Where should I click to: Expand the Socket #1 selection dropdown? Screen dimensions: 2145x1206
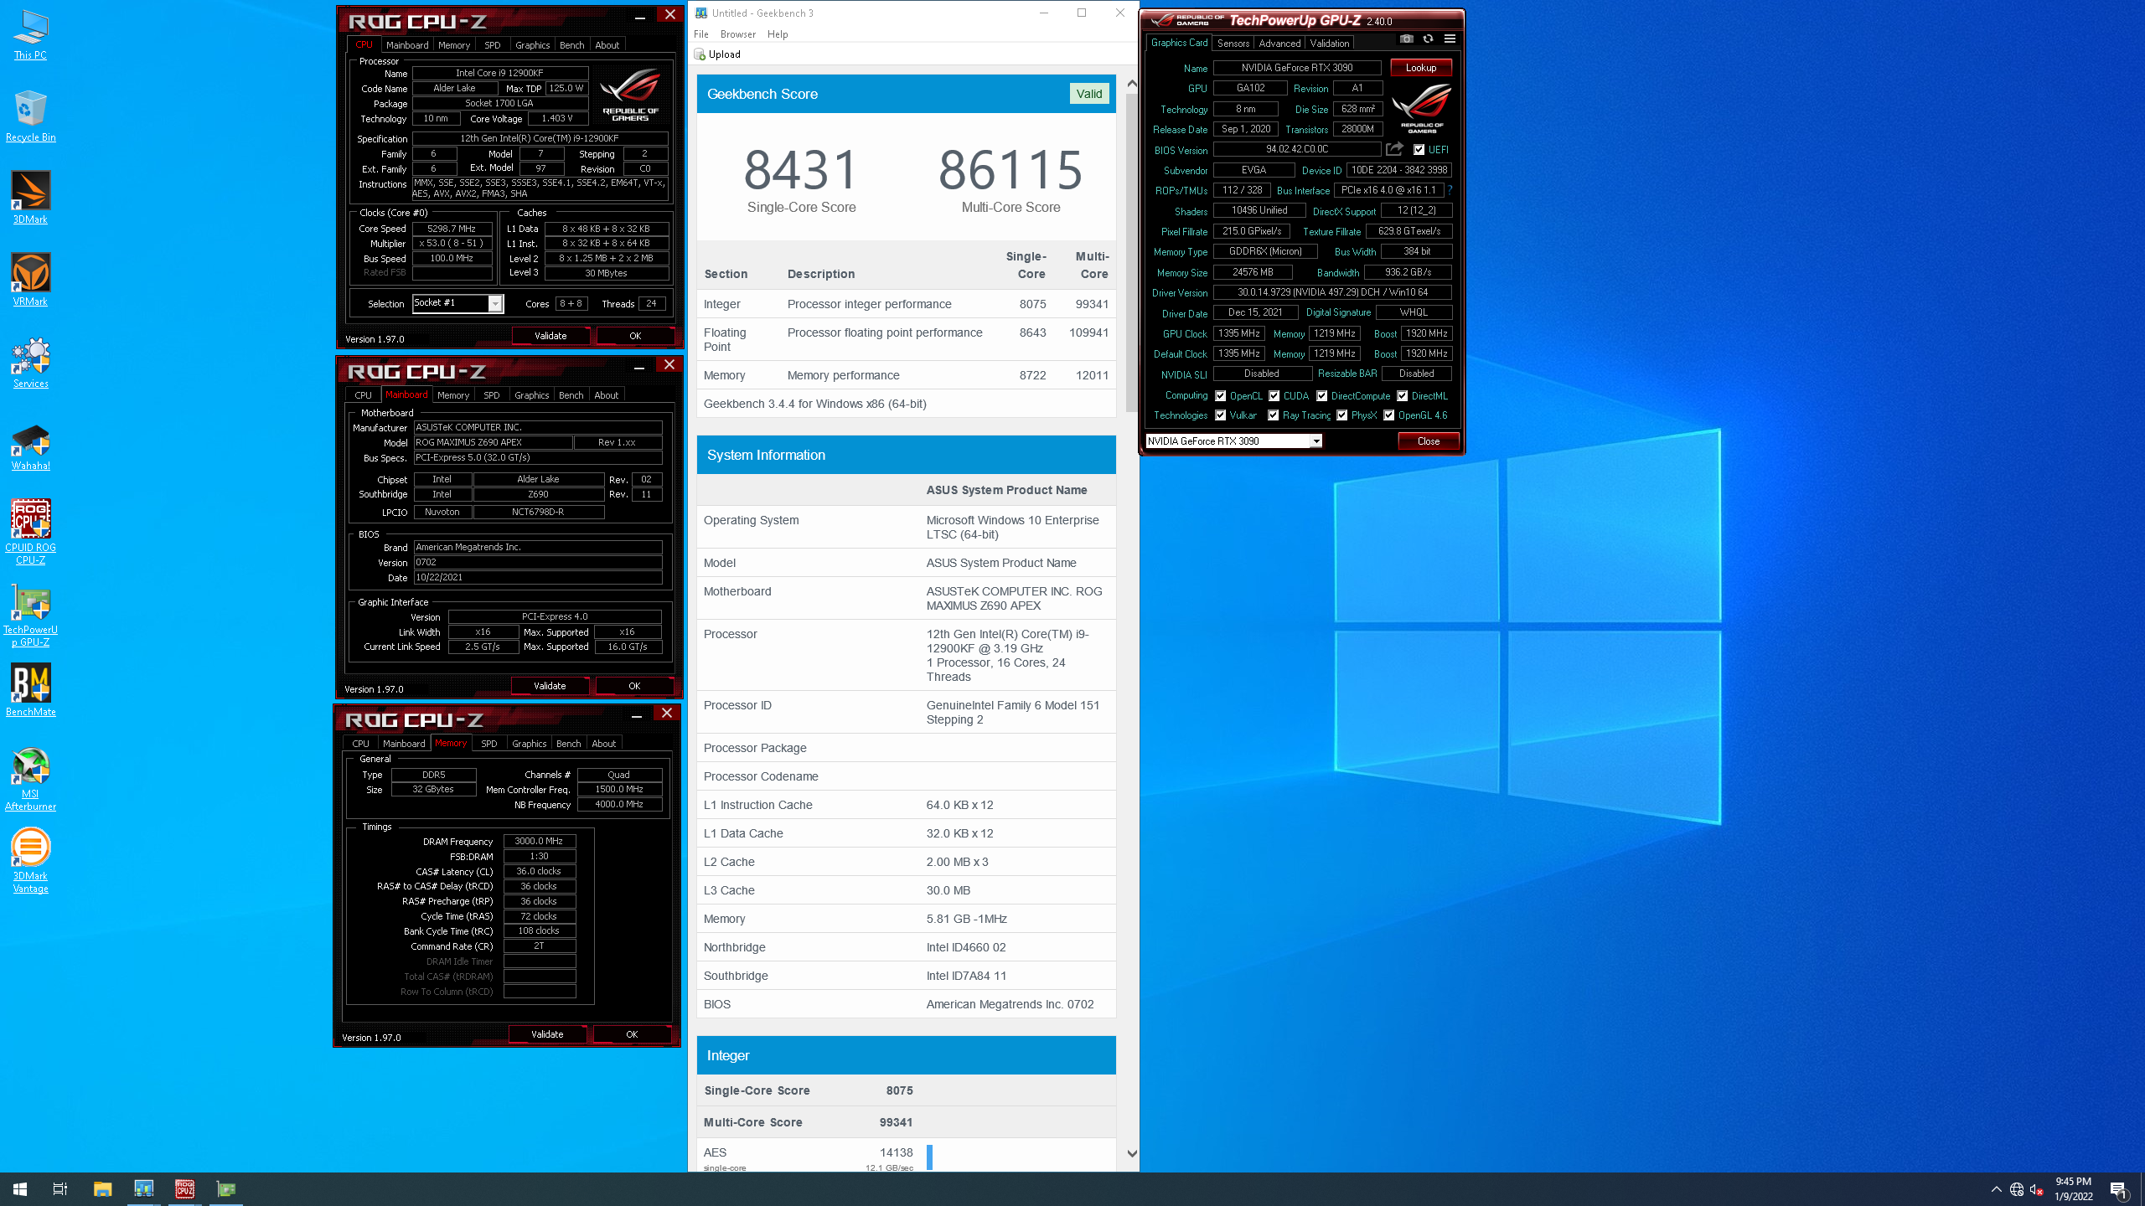pyautogui.click(x=494, y=303)
